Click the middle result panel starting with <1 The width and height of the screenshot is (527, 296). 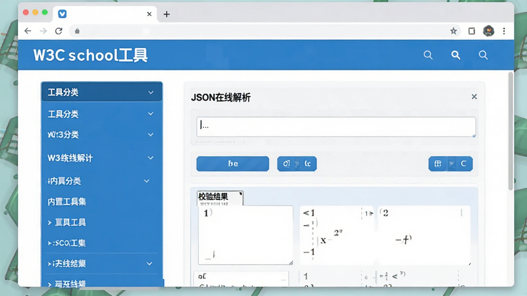tap(336, 235)
